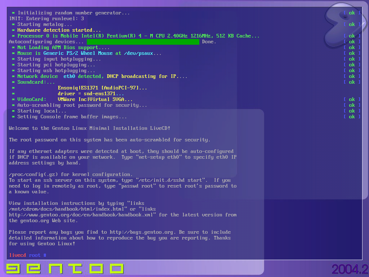
Task: Select the "the gentoo.org Web site." line
Action: [x=43, y=221]
